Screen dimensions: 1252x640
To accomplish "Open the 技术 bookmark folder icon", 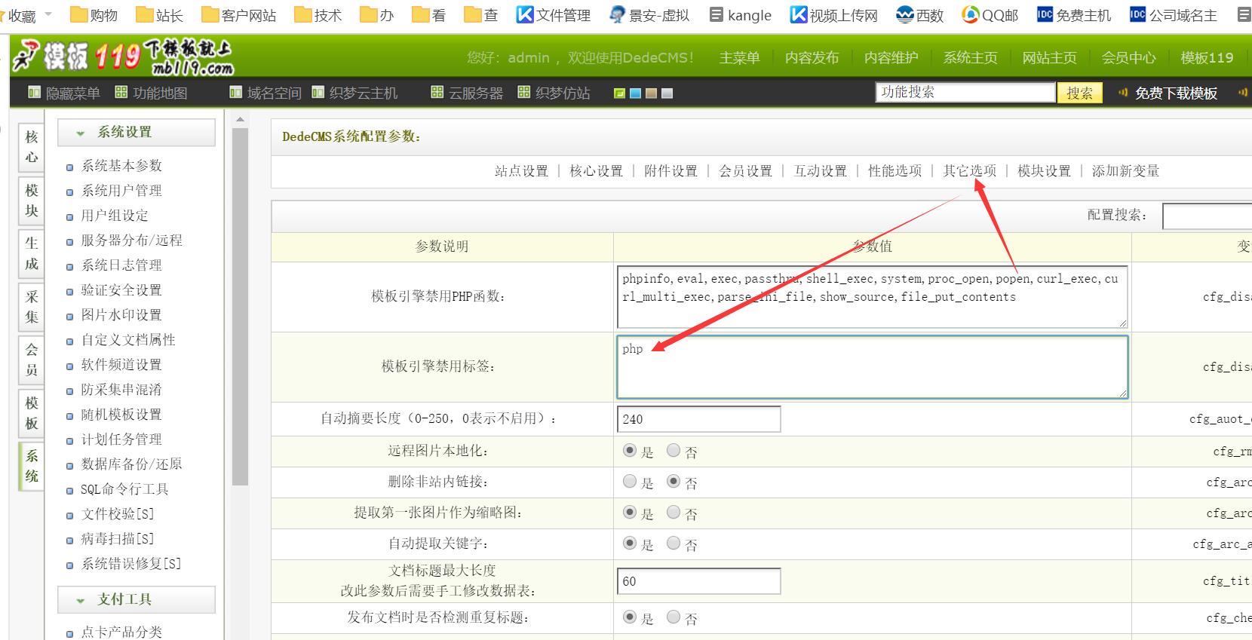I will coord(302,14).
